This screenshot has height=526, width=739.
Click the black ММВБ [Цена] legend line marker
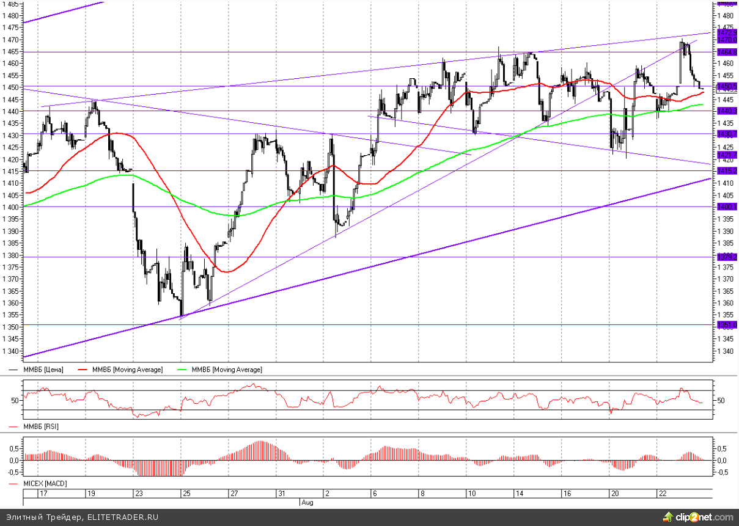click(14, 370)
